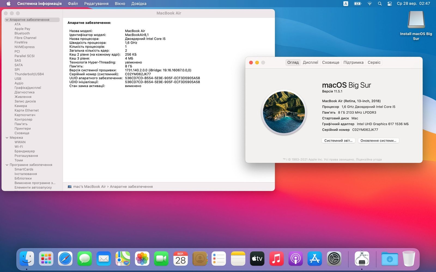Open Spotlight search in menu bar
Image resolution: width=436 pixels, height=272 pixels.
pyautogui.click(x=380, y=4)
